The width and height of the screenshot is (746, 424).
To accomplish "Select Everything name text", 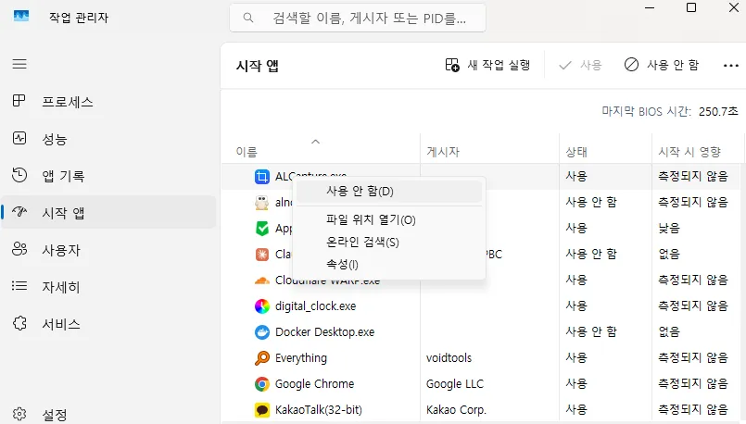I will 301,358.
